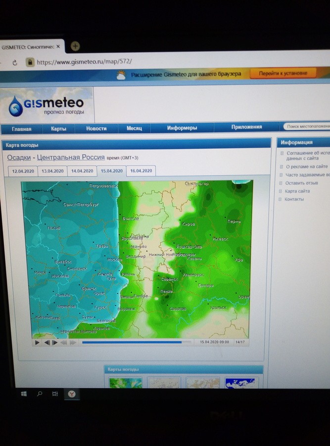The width and height of the screenshot is (330, 446).
Task: Click the Gismeteo water drop logo
Action: (x=16, y=106)
